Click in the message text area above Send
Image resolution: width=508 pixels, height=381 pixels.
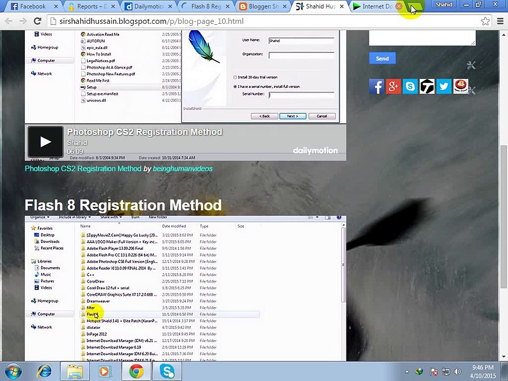tap(422, 38)
